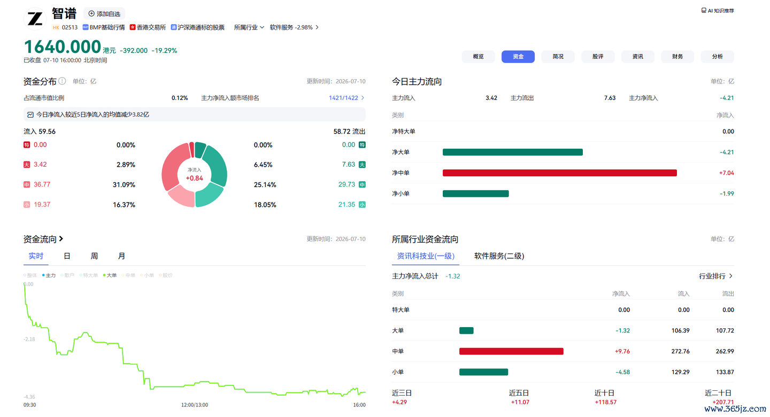Screen dimensions: 770x417
Task: Click the red 特 inflow badge
Action: [27, 145]
